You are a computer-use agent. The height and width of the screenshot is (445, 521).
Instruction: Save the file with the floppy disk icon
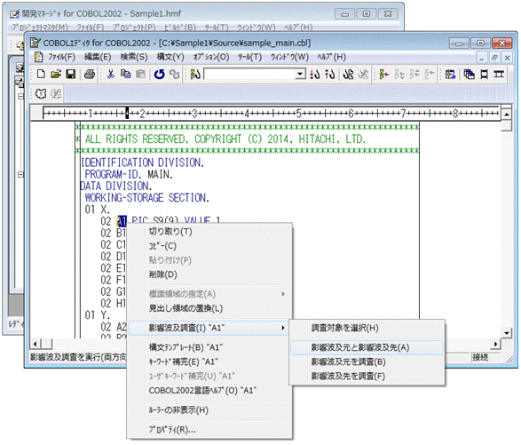click(x=71, y=74)
